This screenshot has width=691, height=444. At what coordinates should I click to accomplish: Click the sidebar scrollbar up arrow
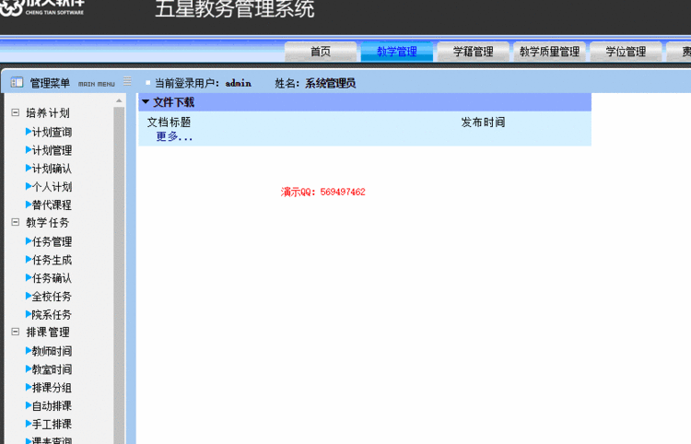[119, 101]
